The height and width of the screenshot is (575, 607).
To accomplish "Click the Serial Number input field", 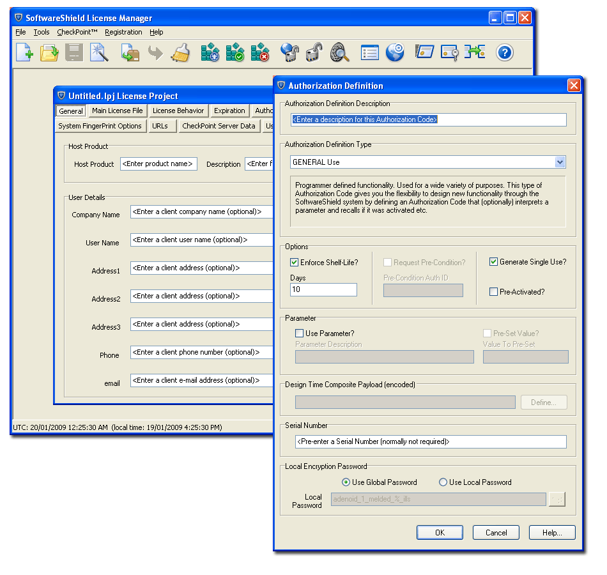I will 431,442.
